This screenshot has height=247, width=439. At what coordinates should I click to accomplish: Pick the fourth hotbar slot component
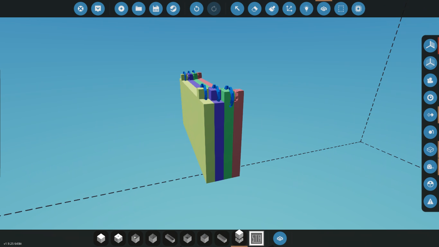click(153, 238)
